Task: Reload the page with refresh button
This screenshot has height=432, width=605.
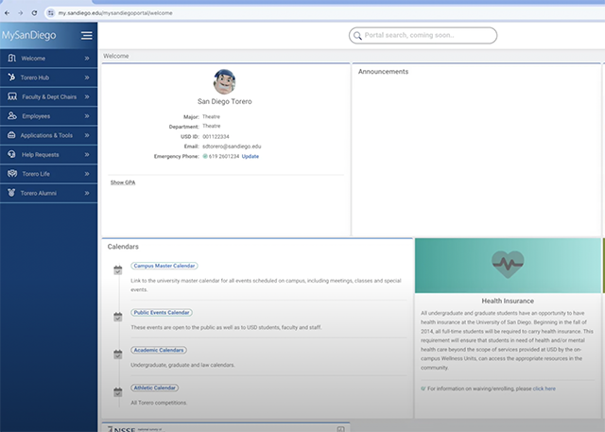Action: pyautogui.click(x=34, y=13)
